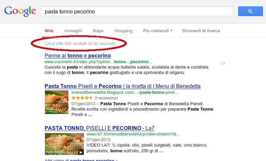Click the search box containing pasta tonno pecorino
This screenshot has height=161, width=266.
point(137,11)
